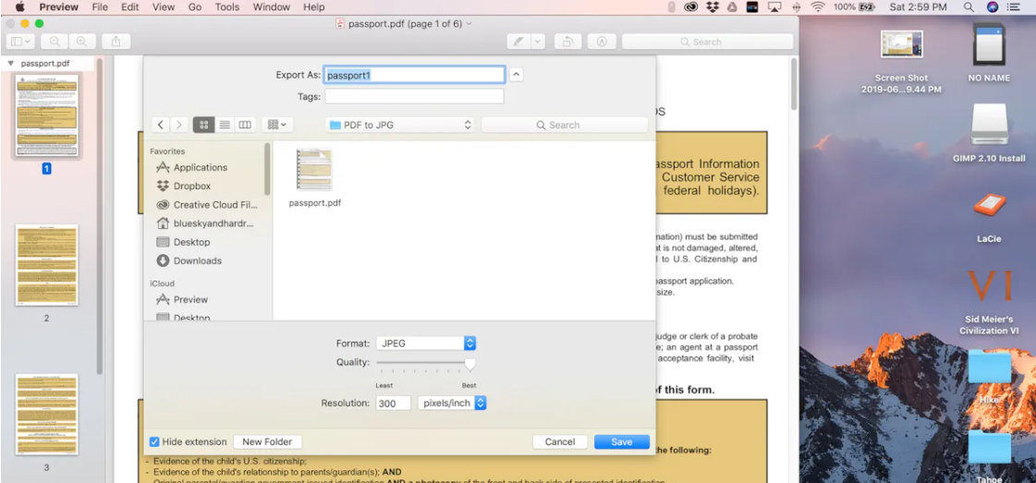Click the Dropbox menu bar icon
1036x483 pixels.
coord(713,7)
